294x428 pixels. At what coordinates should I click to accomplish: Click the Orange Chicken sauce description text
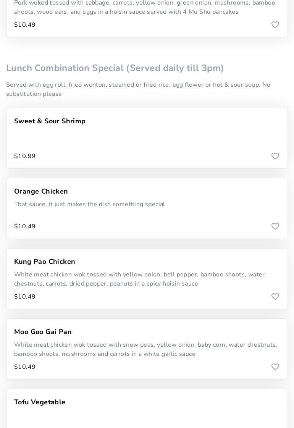[90, 204]
